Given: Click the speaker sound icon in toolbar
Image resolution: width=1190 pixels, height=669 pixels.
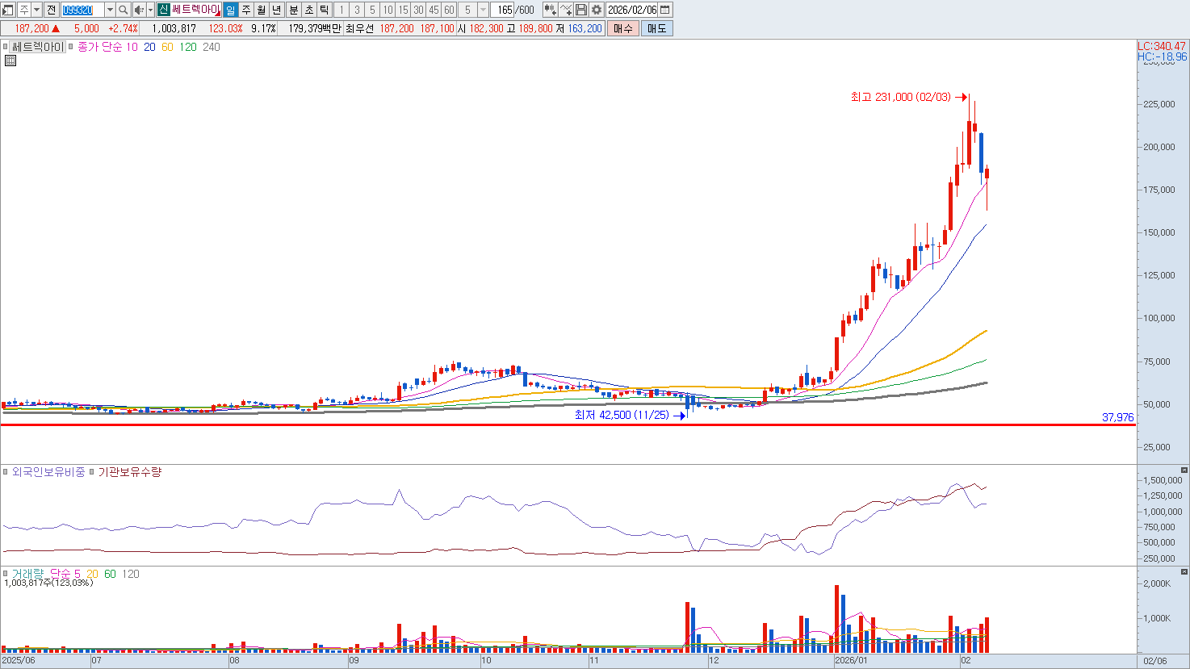Looking at the screenshot, I should pos(138,10).
